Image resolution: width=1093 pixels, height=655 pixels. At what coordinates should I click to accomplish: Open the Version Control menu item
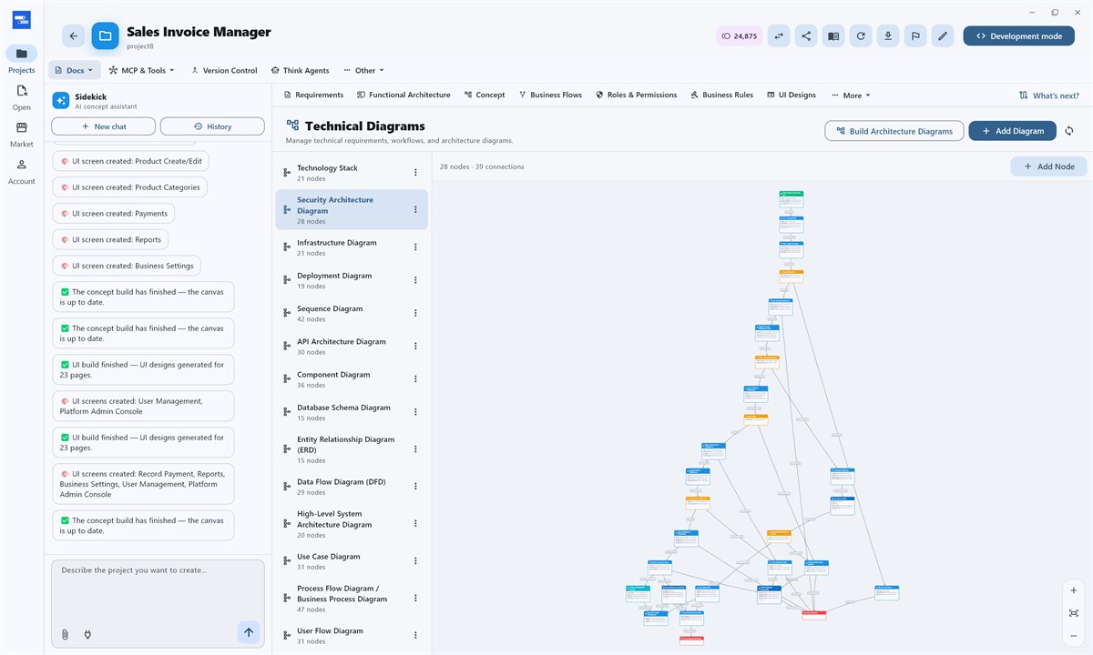click(x=224, y=70)
